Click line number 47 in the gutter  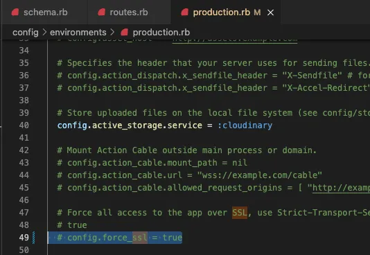[24, 213]
